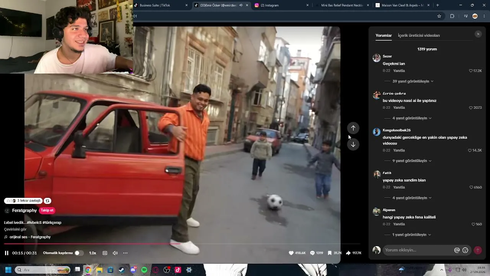Image resolution: width=490 pixels, height=276 pixels.
Task: Bookmark the video with the save icon
Action: click(x=330, y=253)
